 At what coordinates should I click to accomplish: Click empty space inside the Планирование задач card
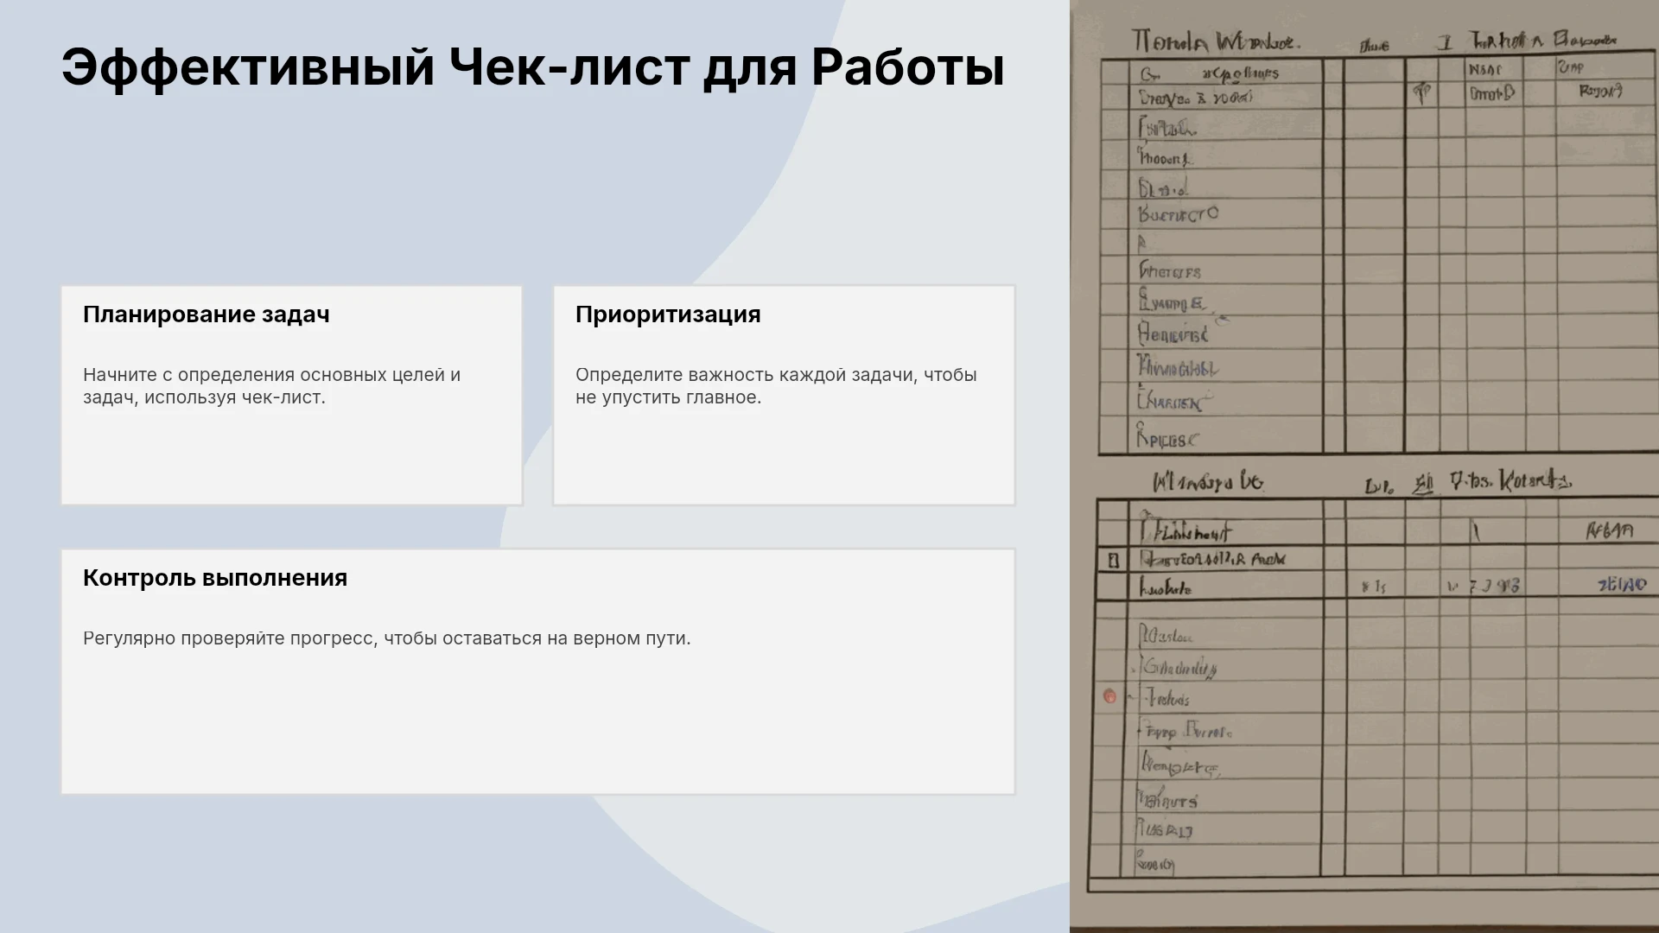[x=291, y=458]
